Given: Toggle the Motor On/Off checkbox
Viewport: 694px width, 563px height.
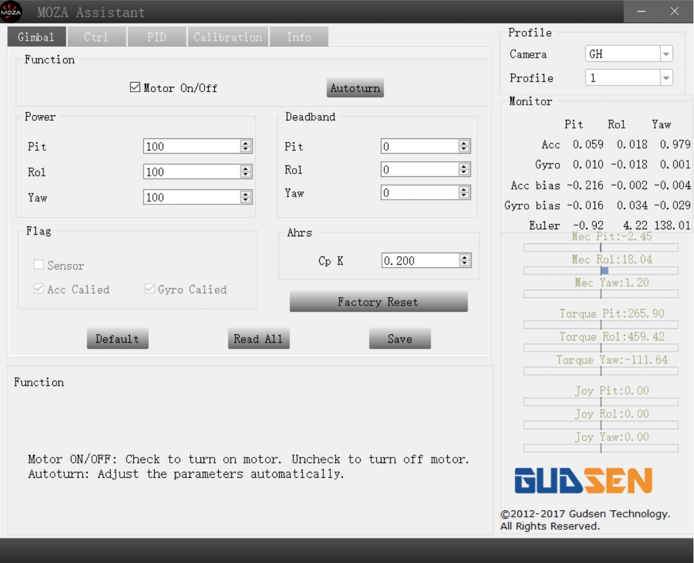Looking at the screenshot, I should tap(135, 87).
